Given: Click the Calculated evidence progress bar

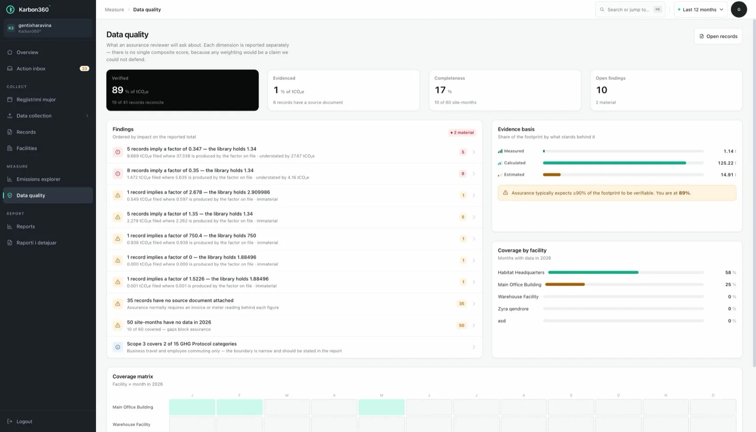Looking at the screenshot, I should point(623,163).
